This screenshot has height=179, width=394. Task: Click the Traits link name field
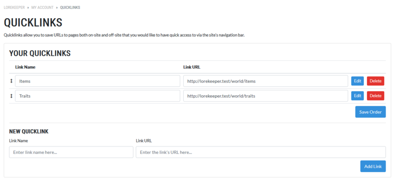point(98,96)
